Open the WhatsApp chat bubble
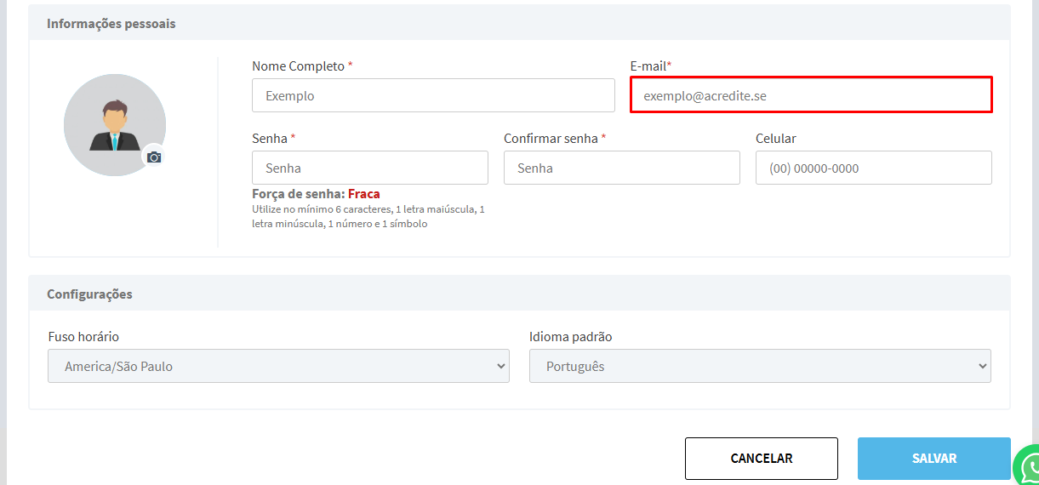The height and width of the screenshot is (485, 1039). 1029,466
